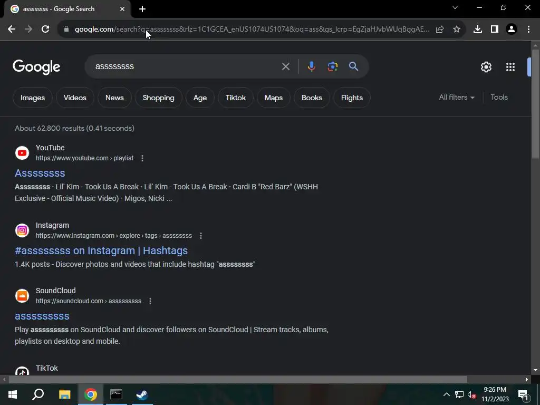Open the notification center

524,395
